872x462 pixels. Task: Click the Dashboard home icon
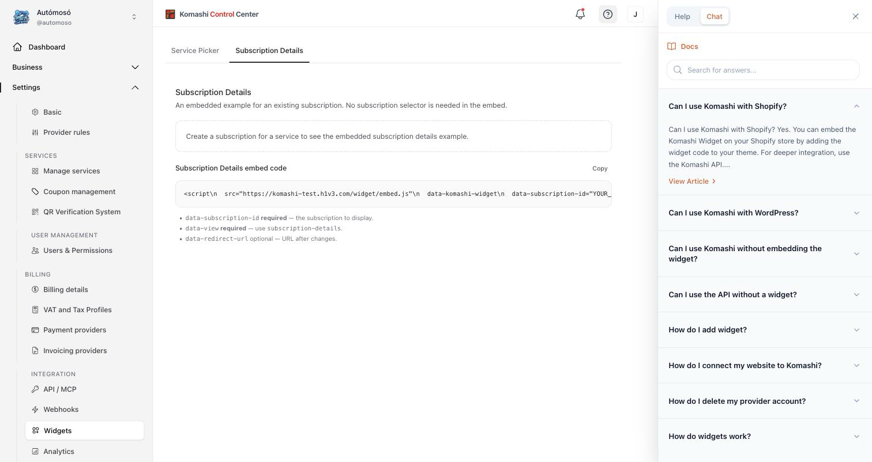point(17,47)
